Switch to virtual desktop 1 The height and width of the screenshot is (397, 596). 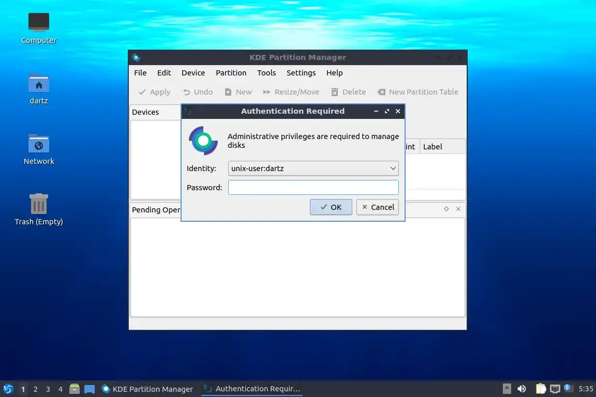(x=23, y=389)
